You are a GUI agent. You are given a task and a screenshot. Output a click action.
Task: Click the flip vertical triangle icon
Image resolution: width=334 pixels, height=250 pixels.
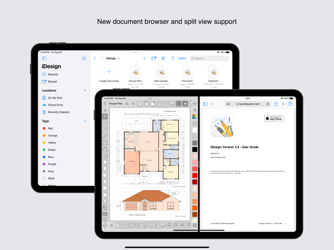[x=163, y=225]
